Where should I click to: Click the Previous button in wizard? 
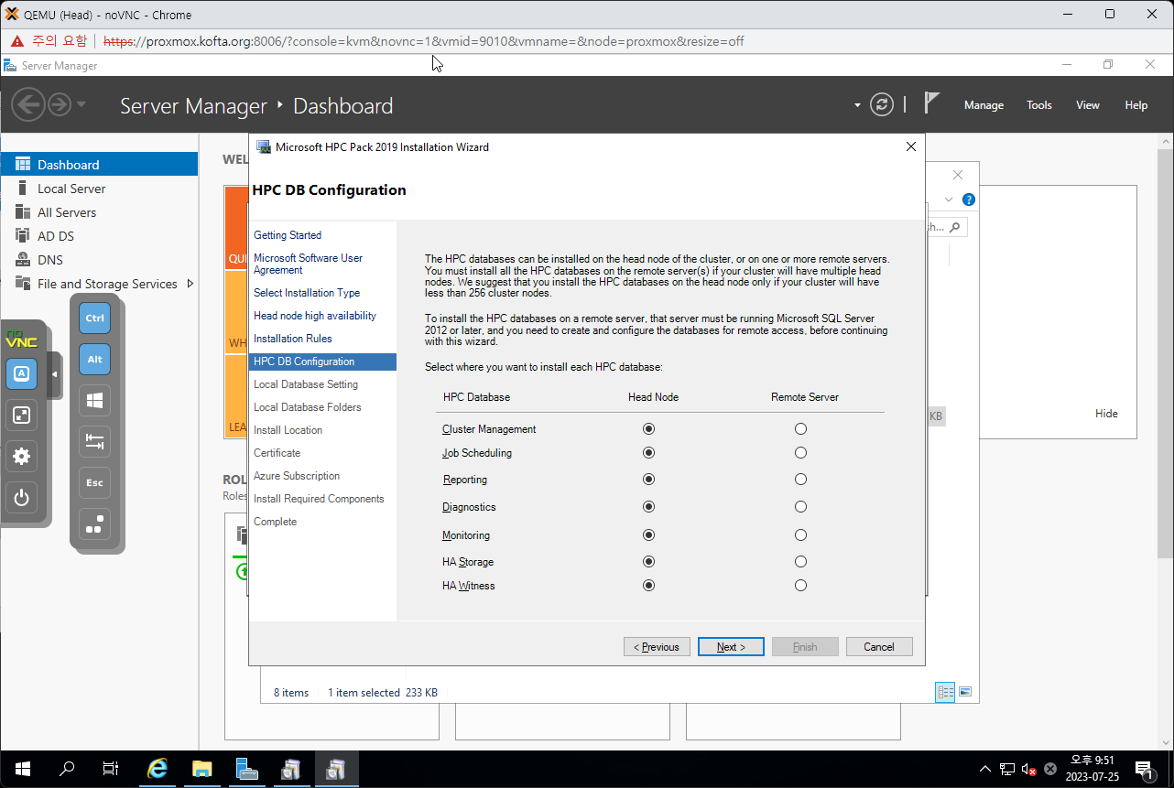click(657, 647)
